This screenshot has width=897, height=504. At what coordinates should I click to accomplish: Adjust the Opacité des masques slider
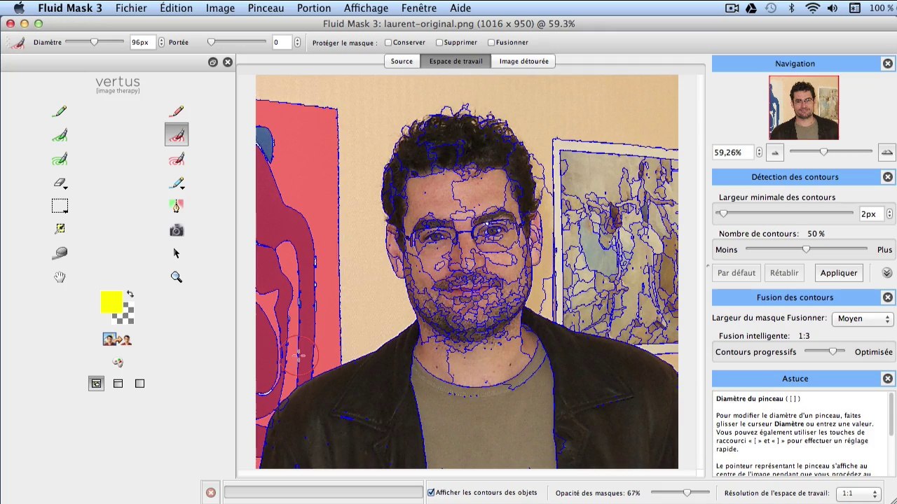coord(686,493)
